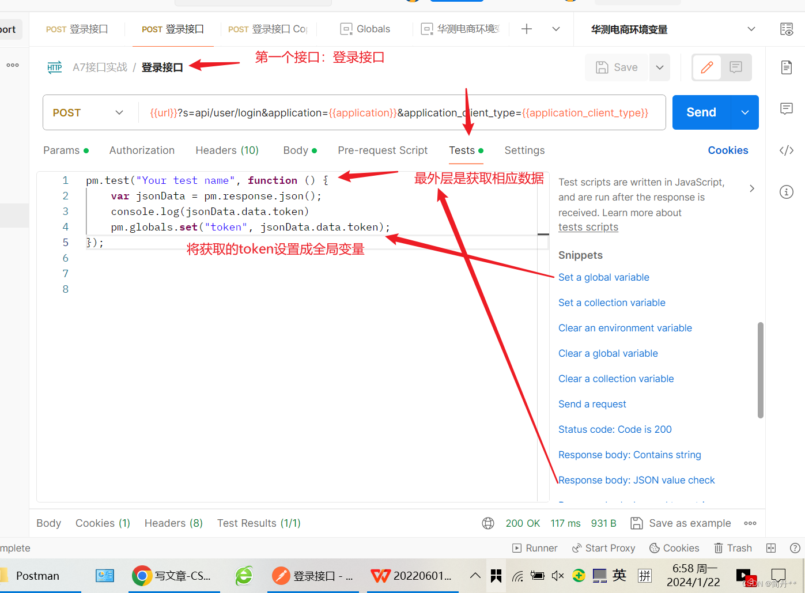Open the green browser icon in taskbar

244,576
